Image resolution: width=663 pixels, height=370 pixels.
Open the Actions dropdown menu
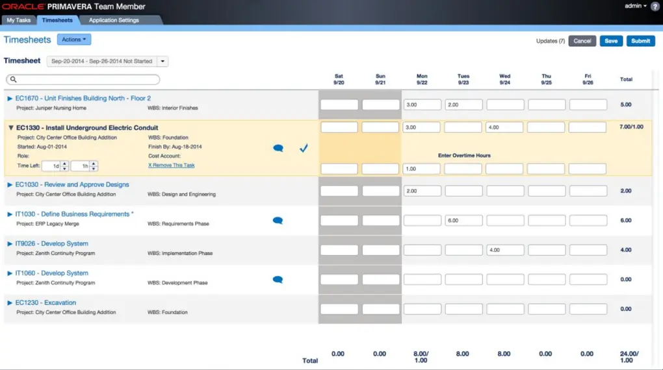click(74, 40)
